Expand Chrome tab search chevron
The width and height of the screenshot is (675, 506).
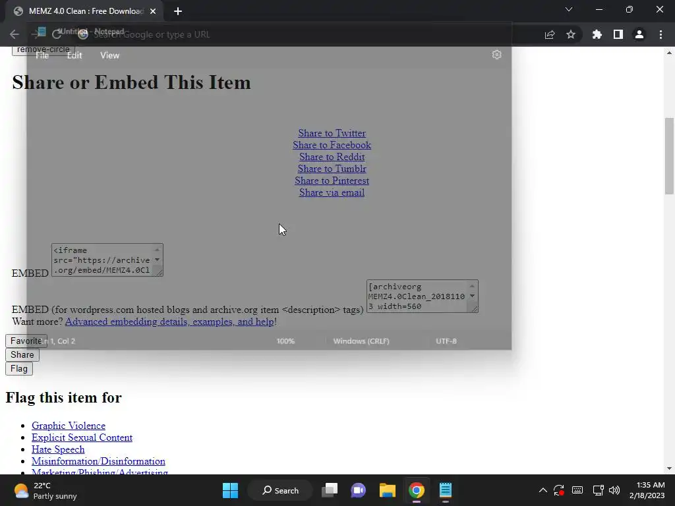pyautogui.click(x=569, y=9)
